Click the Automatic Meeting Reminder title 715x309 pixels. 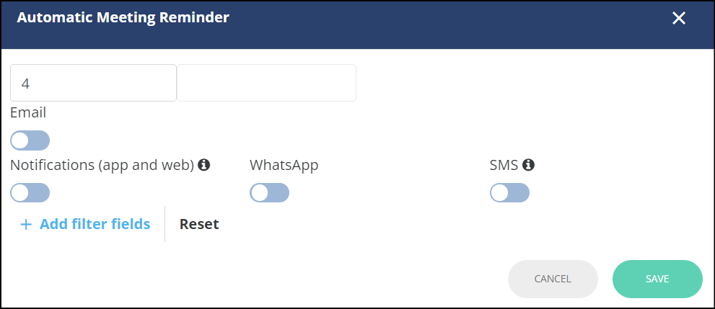pyautogui.click(x=123, y=18)
